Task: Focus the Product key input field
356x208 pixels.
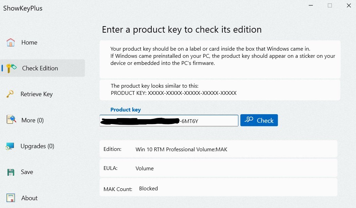Action: click(169, 120)
